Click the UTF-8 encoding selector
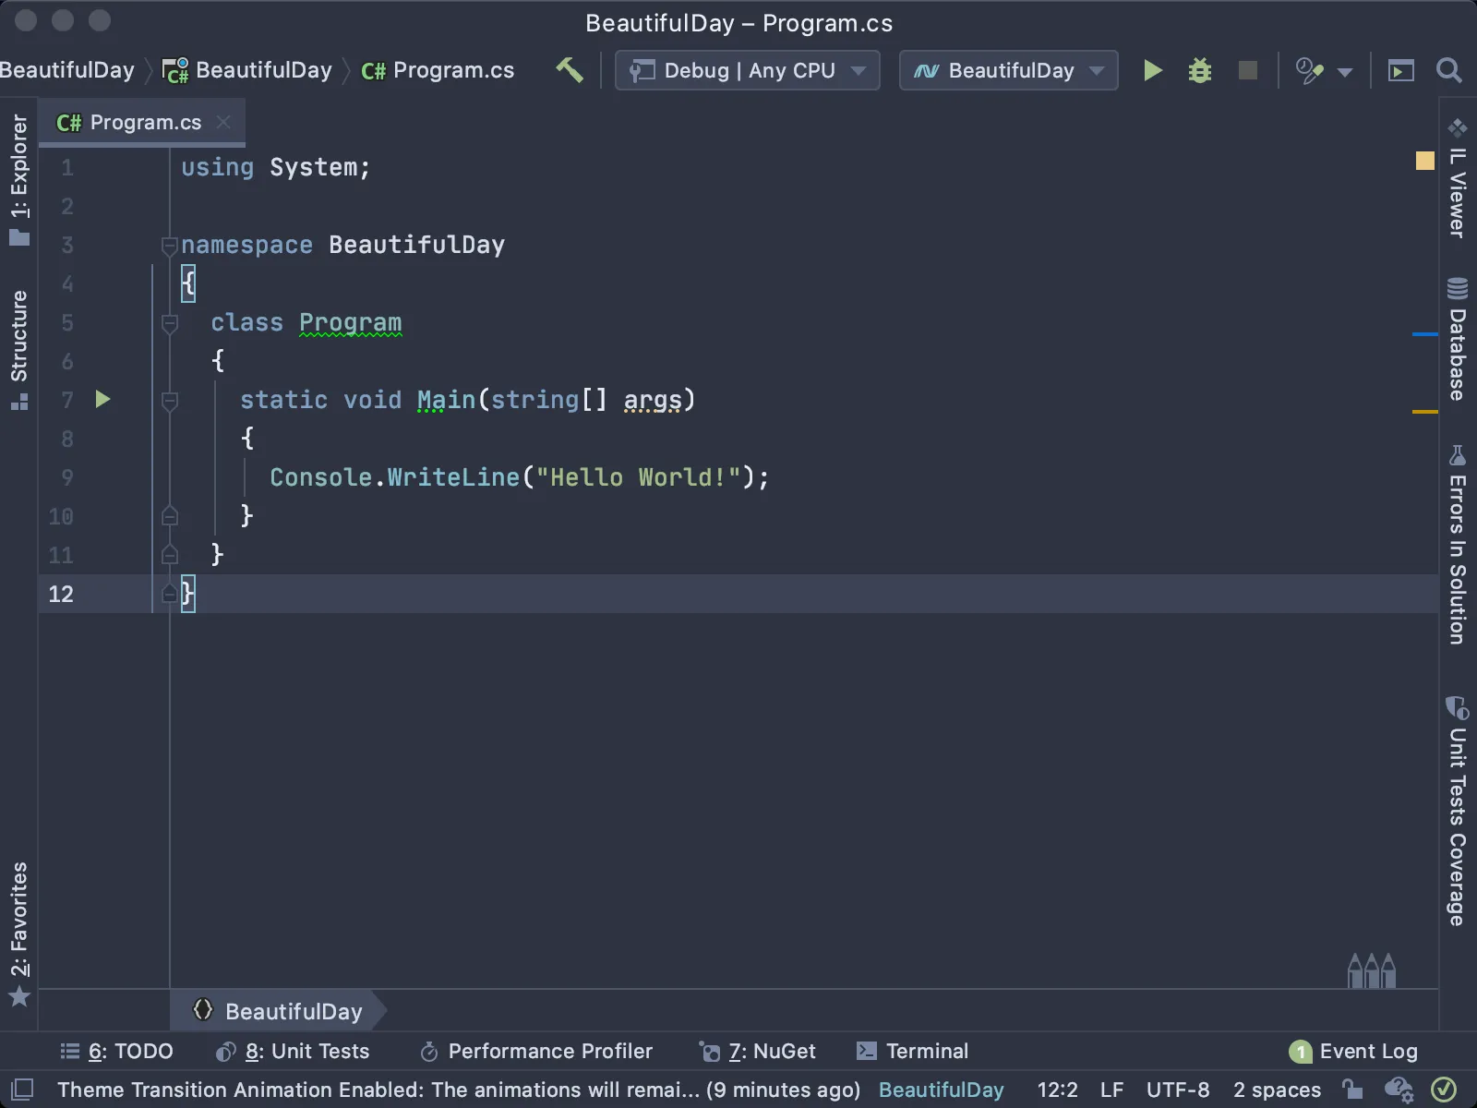 coord(1177,1090)
